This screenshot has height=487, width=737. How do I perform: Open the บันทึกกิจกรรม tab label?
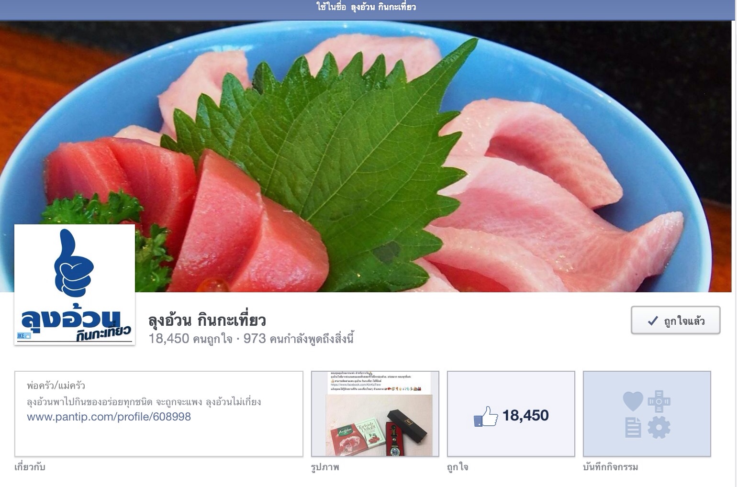(x=610, y=467)
